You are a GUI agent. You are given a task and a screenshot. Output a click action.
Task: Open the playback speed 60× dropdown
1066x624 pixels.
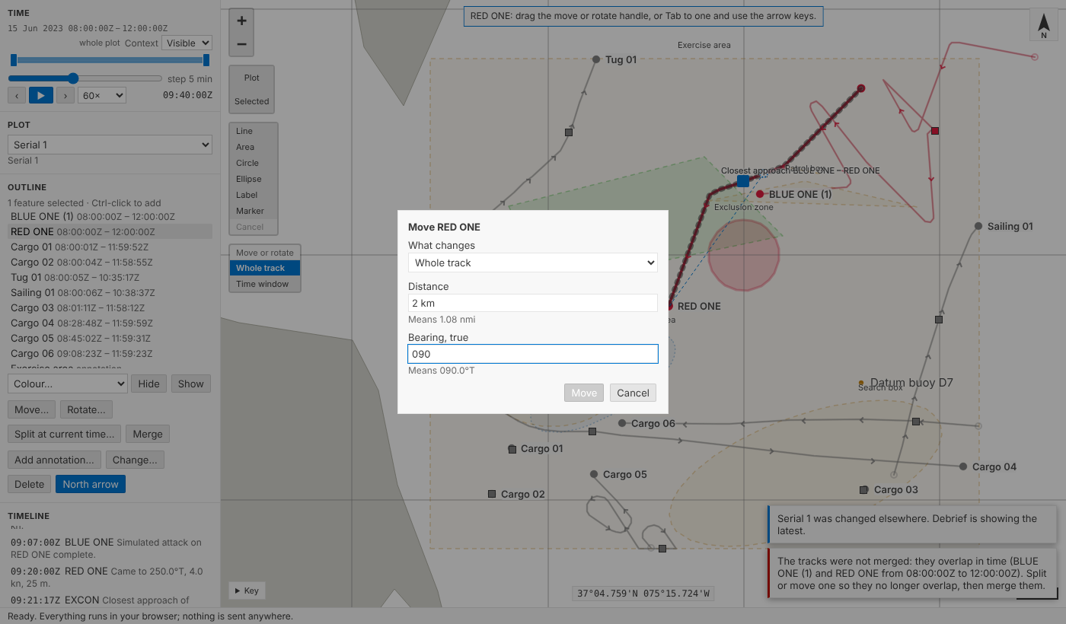102,95
